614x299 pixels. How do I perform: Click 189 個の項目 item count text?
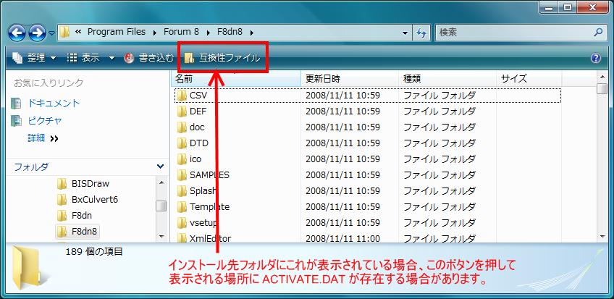[94, 252]
